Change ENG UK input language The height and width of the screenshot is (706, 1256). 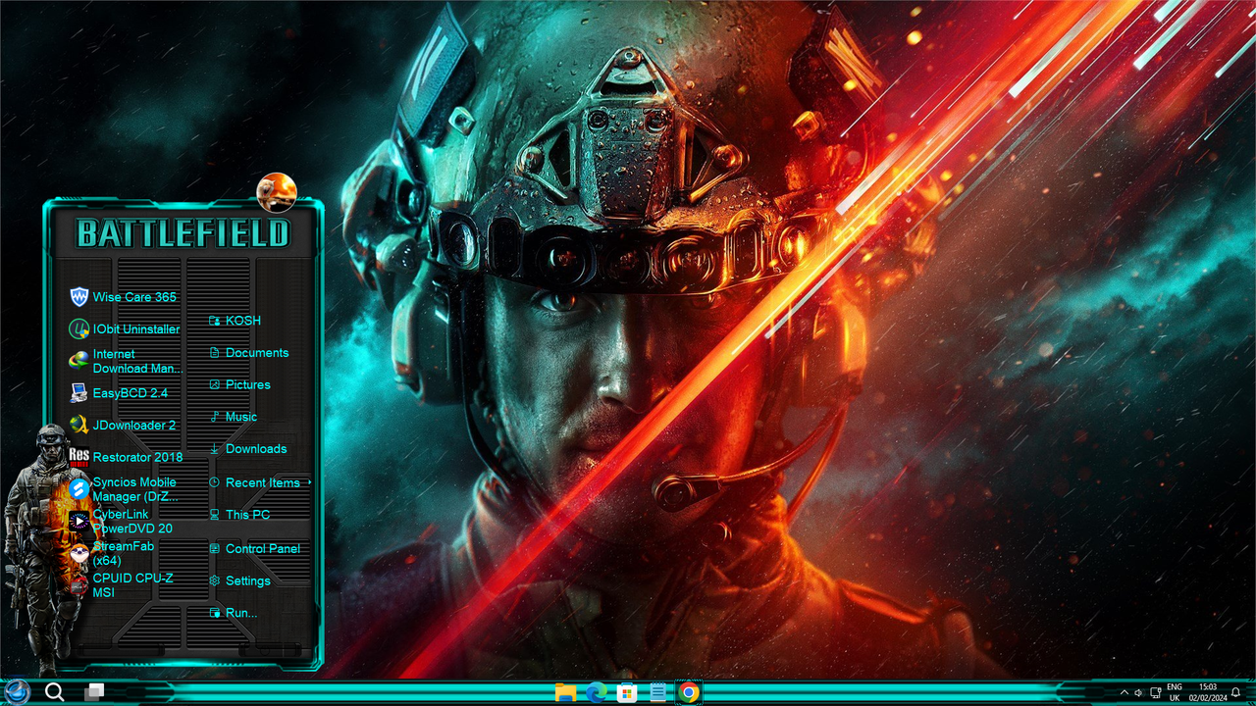coord(1175,692)
